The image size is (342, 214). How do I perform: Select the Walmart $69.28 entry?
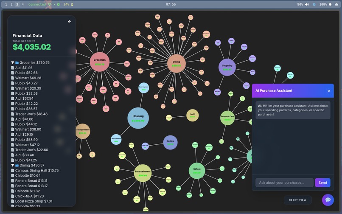26,78
